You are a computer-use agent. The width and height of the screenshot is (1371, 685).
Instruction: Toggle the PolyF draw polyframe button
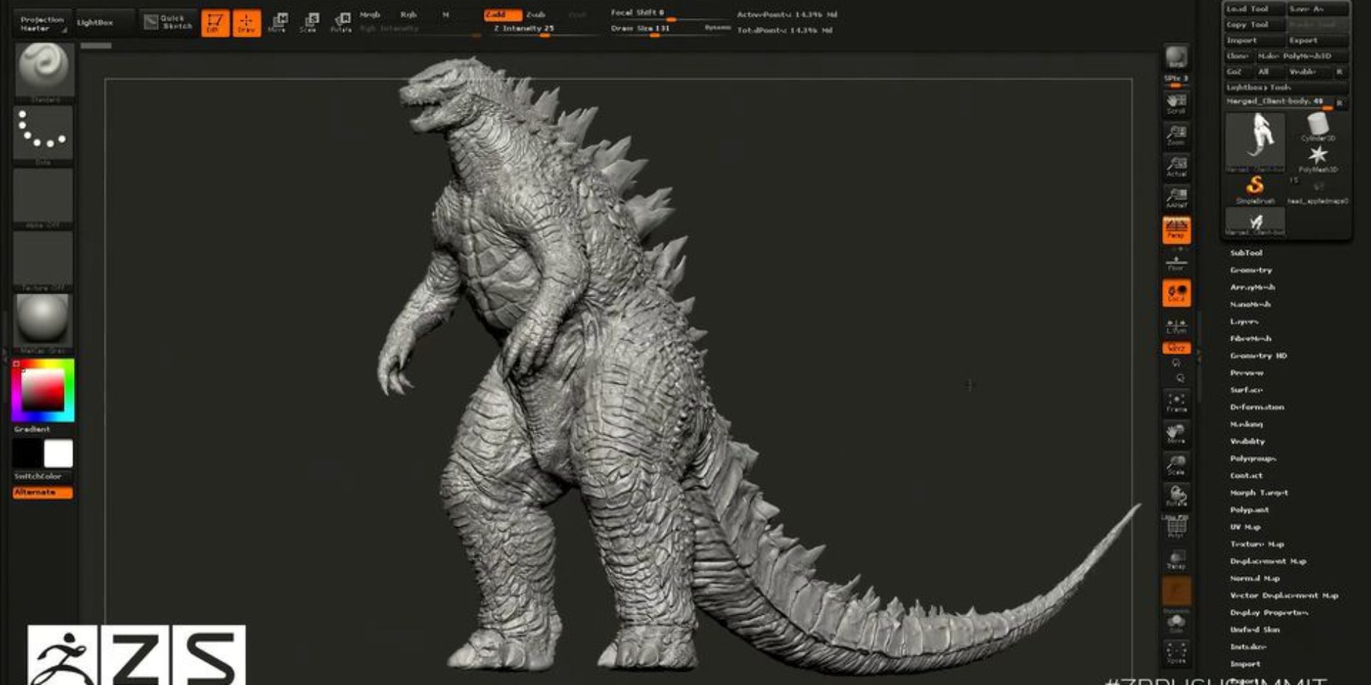point(1176,527)
